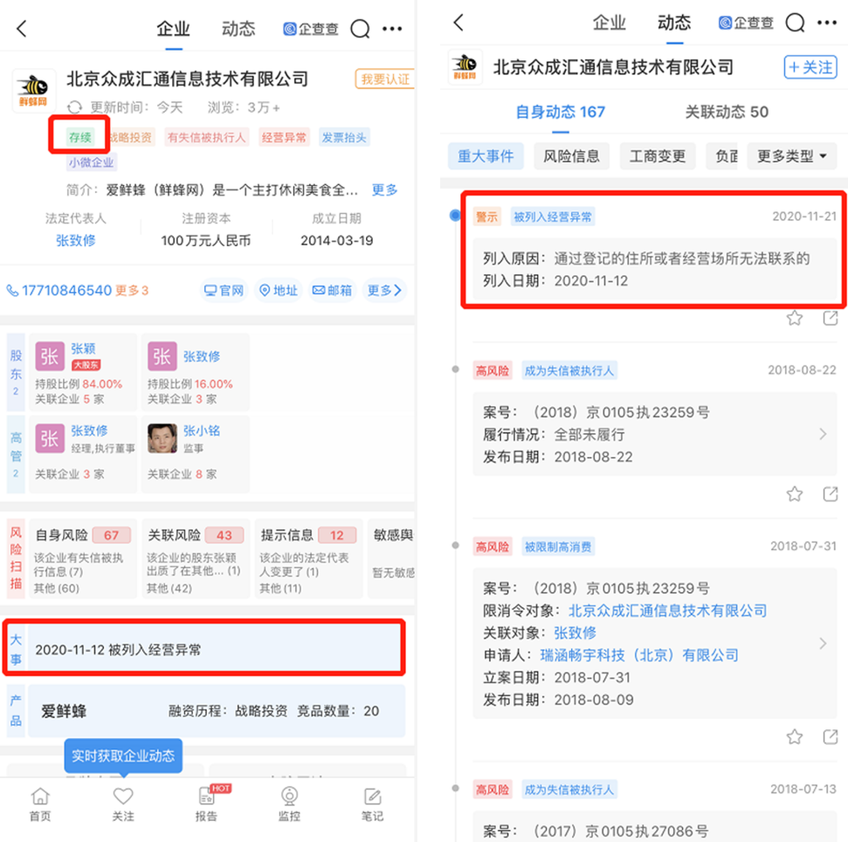Tap 实时获取企业动态 tooltip bubble
This screenshot has height=842, width=848.
click(123, 756)
